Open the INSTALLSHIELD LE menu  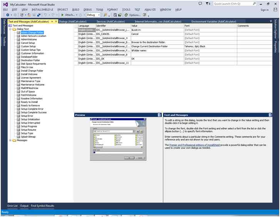pos(42,10)
